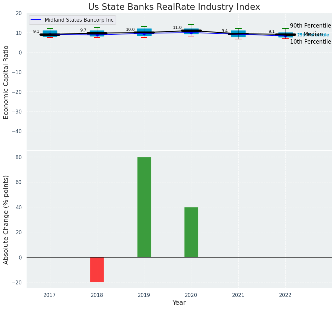The image size is (335, 309).
Task: Click the '10th Percentile' label
Action: [x=310, y=42]
